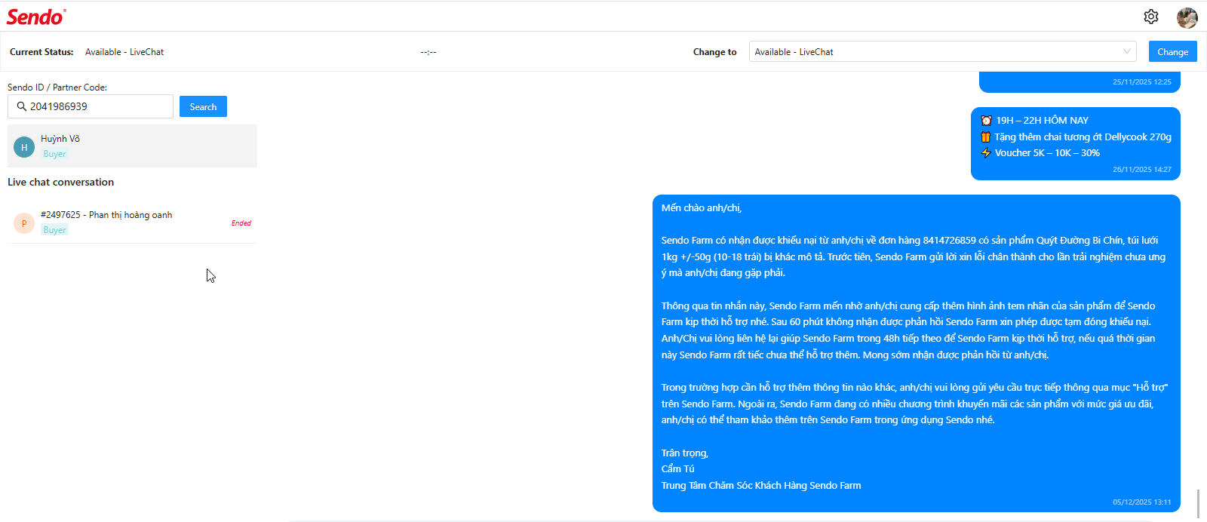Click the gift box emoji in promo message
The height and width of the screenshot is (522, 1207).
click(985, 137)
